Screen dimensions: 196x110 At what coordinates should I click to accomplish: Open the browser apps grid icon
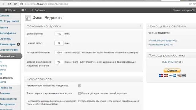pos(16,4)
